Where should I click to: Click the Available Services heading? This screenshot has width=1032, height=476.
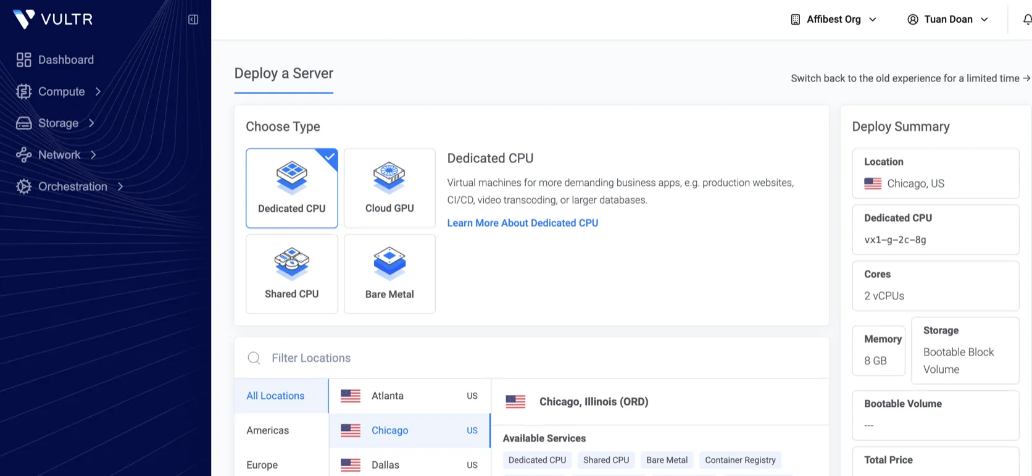pos(544,438)
